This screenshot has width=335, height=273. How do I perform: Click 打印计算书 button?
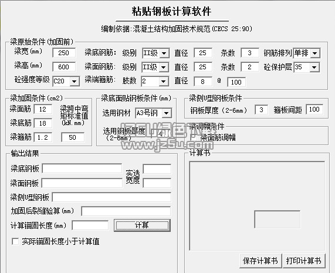pos(304,261)
